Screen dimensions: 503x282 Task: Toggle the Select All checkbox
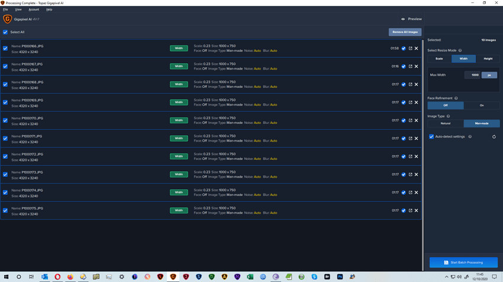click(x=5, y=32)
